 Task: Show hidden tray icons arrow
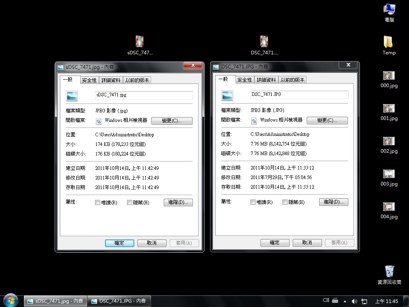pyautogui.click(x=345, y=301)
